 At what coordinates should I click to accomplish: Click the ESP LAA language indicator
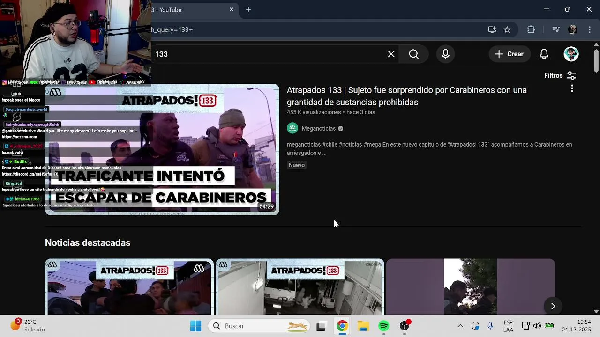pyautogui.click(x=508, y=326)
